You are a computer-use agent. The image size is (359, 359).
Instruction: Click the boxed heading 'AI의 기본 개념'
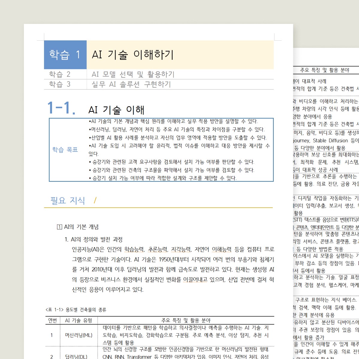(78, 227)
